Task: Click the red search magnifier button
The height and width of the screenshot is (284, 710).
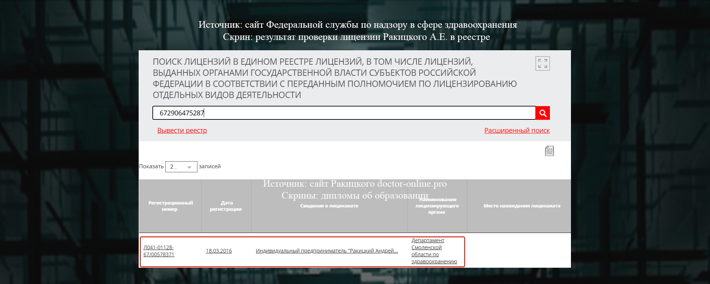Action: click(543, 113)
